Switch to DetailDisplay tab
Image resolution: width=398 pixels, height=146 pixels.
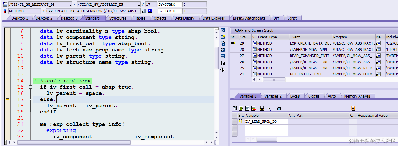184,18
